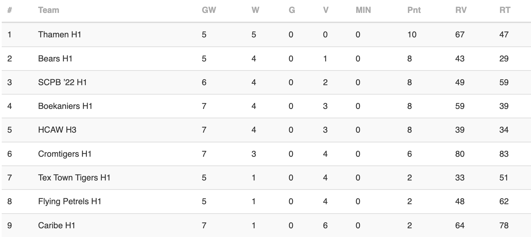531x252 pixels.
Task: Select HCAW H3 in the standings
Action: (57, 130)
